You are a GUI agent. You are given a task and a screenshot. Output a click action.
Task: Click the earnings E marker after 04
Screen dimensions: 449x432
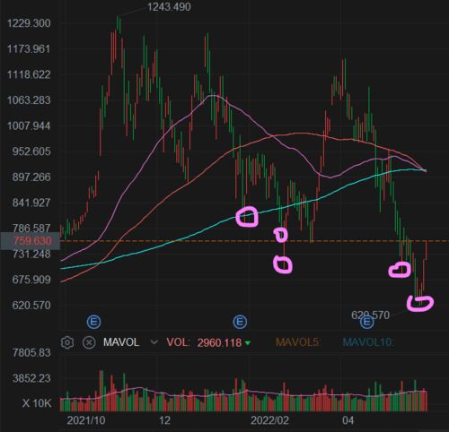pos(367,322)
